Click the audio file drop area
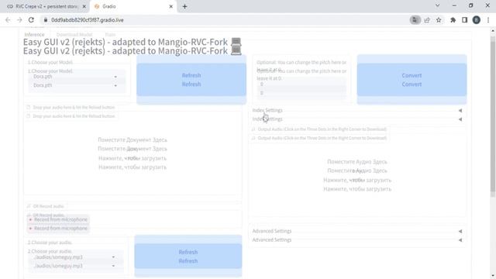 [x=133, y=153]
